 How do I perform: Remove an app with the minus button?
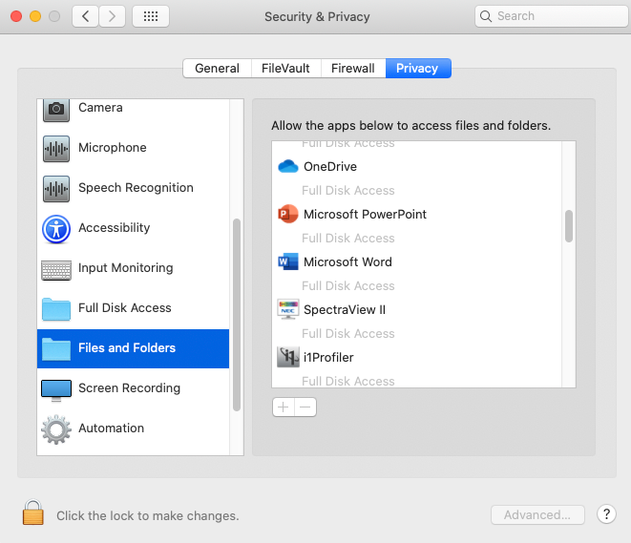[305, 407]
